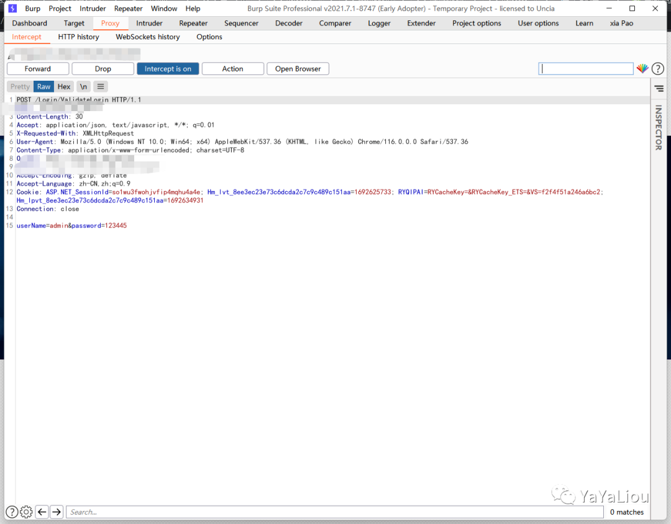Click the Burp Suite lightning logo icon
Viewport: 671px width, 524px height.
coord(12,9)
